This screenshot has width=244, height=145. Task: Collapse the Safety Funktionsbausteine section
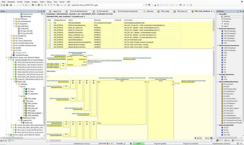217,81
